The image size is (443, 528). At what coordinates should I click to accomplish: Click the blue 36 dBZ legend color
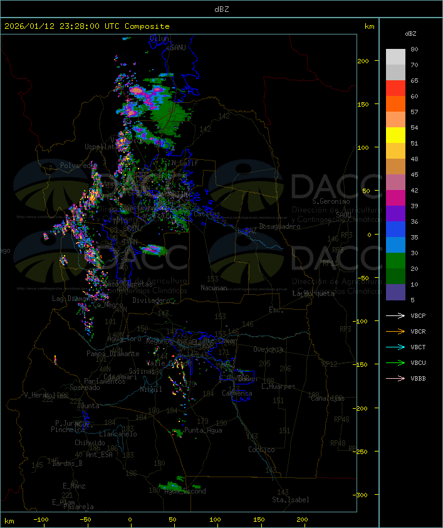tap(395, 229)
